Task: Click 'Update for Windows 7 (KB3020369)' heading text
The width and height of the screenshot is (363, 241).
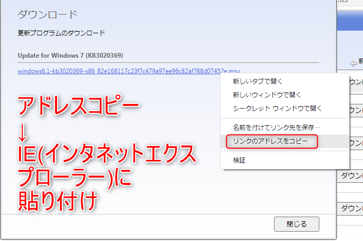Action: [70, 56]
